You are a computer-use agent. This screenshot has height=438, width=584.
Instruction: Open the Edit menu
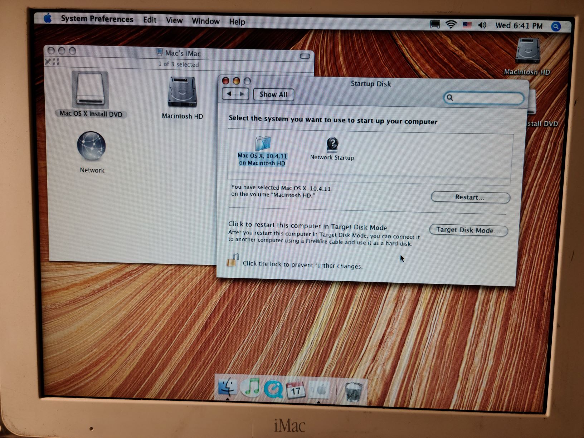point(150,20)
